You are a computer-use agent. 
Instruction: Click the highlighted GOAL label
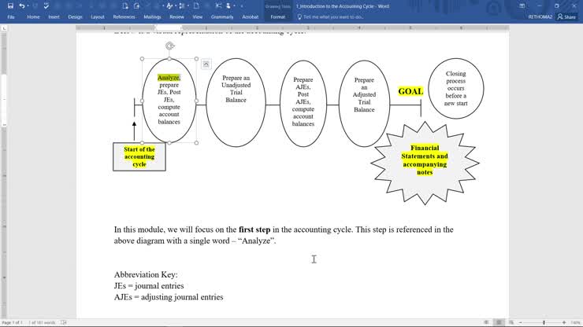click(x=410, y=91)
